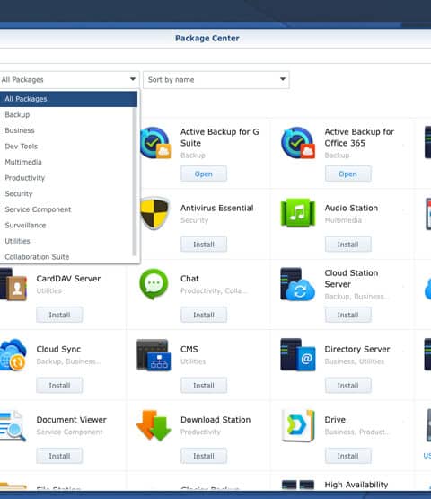
Task: Open the All Packages category dropdown
Action: [x=69, y=79]
